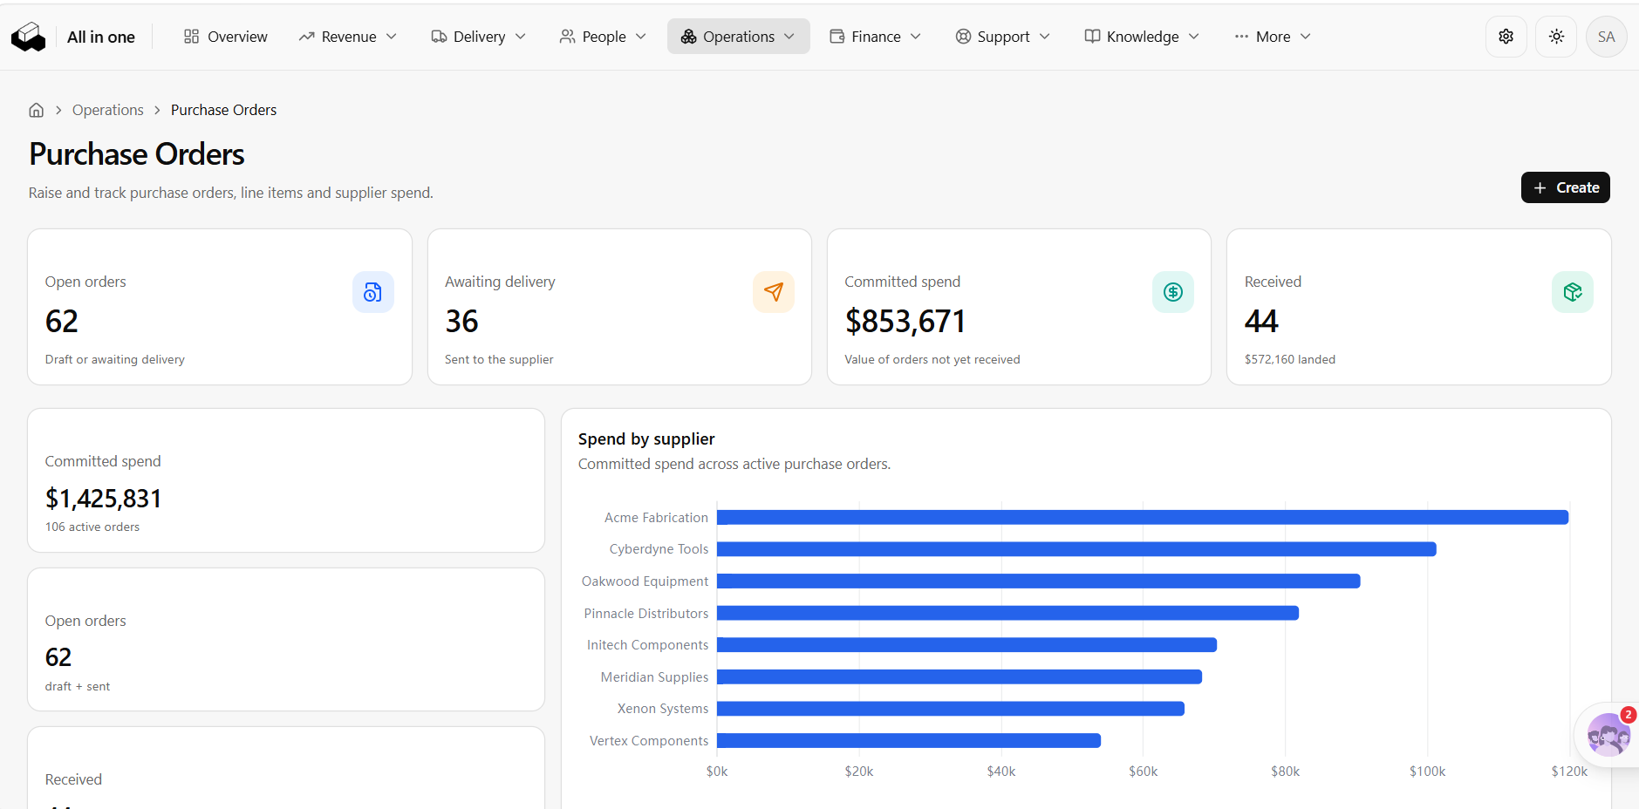Click the Delivery truck icon

[439, 37]
